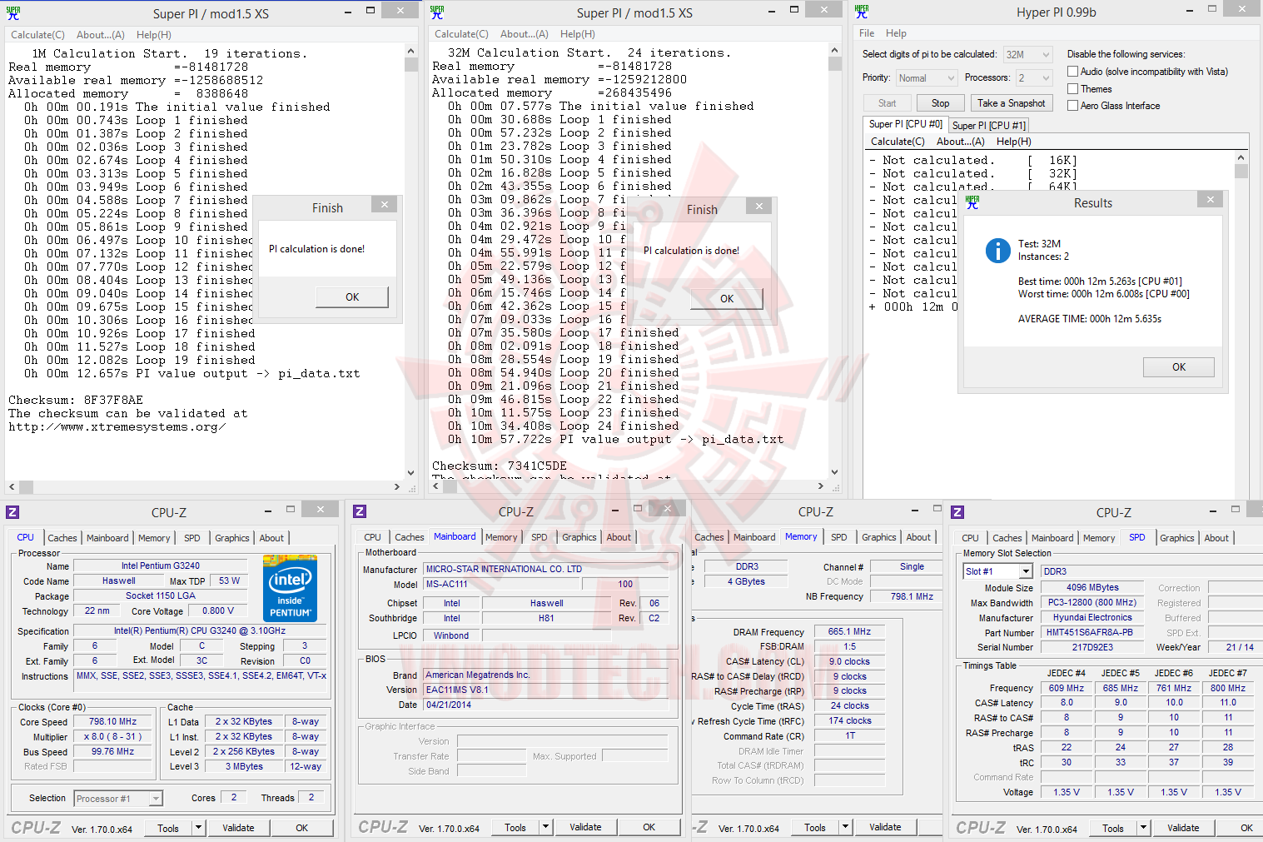Click the Hyper PI window title icon
Viewport: 1263px width, 842px height.
[862, 12]
